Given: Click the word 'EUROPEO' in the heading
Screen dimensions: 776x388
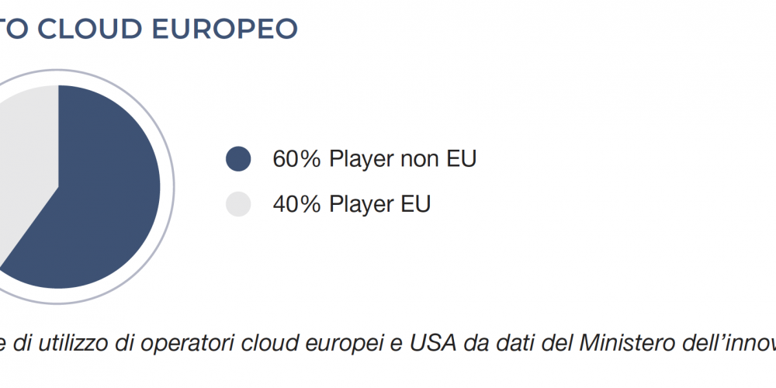Looking at the screenshot, I should click(x=225, y=29).
